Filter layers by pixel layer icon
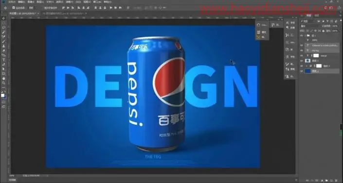Image resolution: width=343 pixels, height=183 pixels. (x=319, y=21)
